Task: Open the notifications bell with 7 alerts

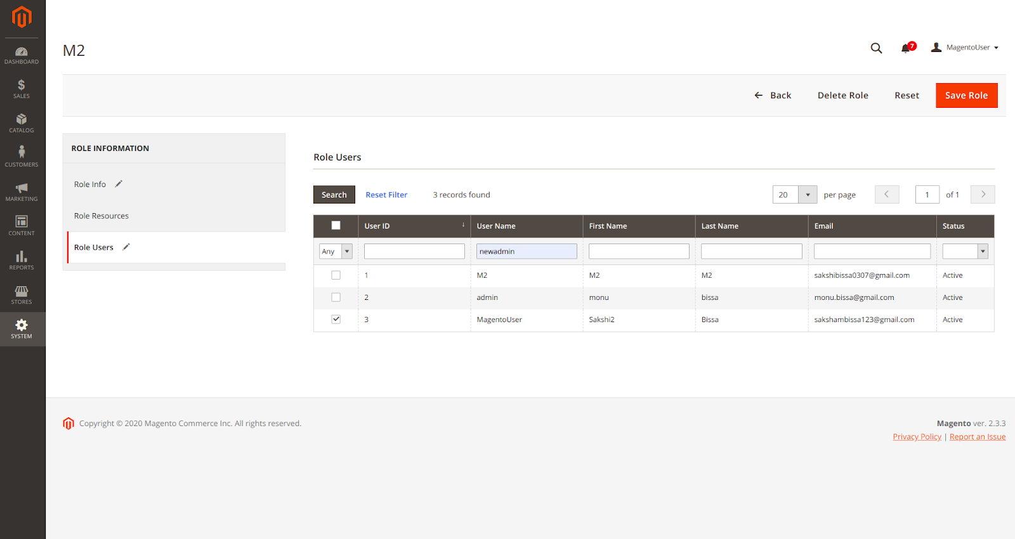Action: point(908,48)
